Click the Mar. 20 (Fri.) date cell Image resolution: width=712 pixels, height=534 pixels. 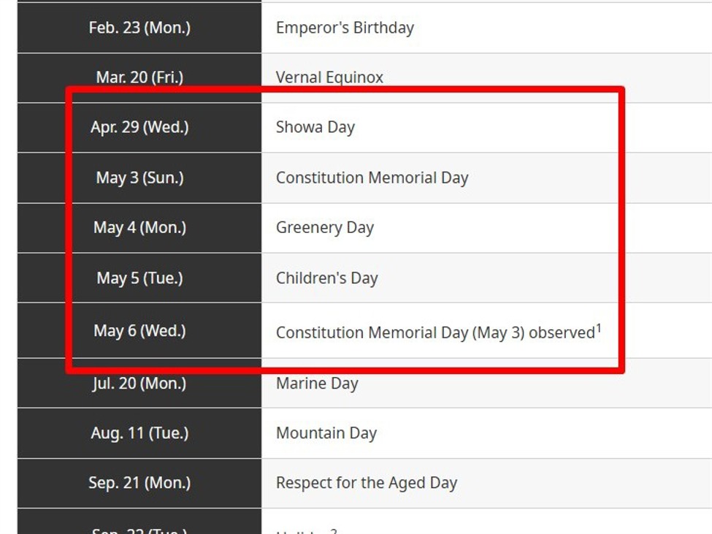(139, 77)
